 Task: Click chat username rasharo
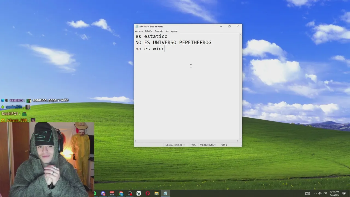pyautogui.click(x=16, y=100)
